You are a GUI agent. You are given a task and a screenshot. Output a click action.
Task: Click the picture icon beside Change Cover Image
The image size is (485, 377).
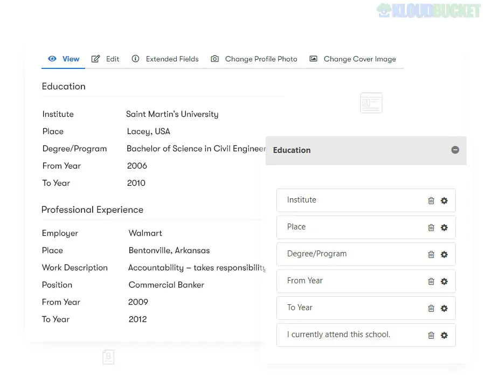pyautogui.click(x=313, y=59)
